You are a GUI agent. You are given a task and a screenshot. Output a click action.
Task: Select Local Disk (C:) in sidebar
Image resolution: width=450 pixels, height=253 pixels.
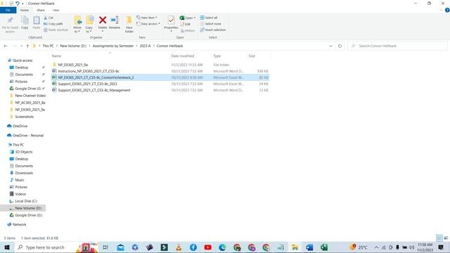point(26,201)
